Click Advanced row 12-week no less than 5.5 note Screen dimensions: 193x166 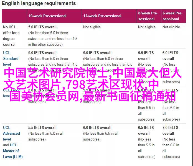pyautogui.click(x=101, y=136)
